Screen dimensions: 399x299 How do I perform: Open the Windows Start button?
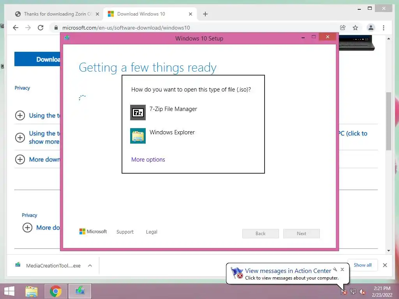click(9, 291)
